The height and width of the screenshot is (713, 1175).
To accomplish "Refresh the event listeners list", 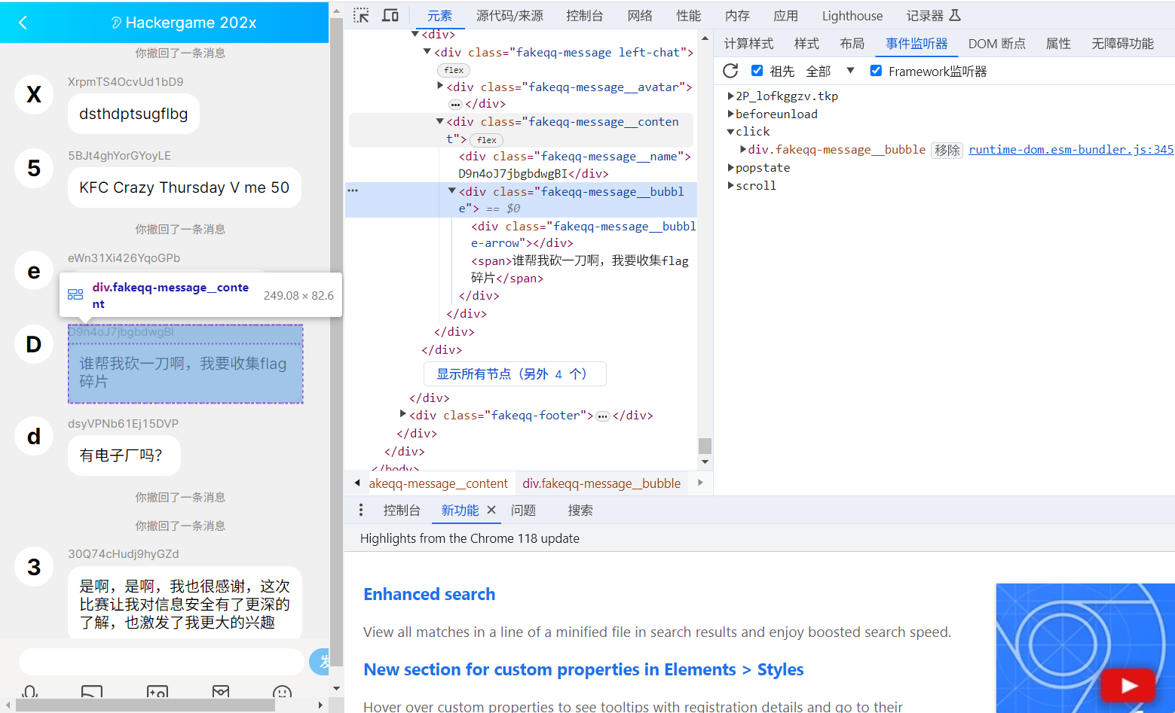I will tap(730, 71).
